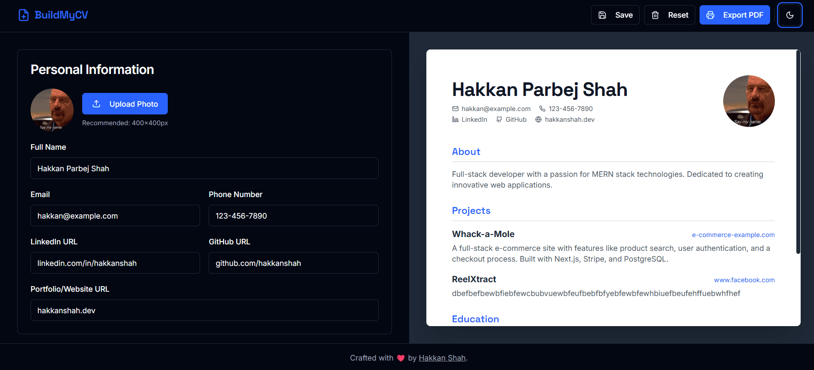Click the hakkanshah.dev website link in the preview

point(569,120)
